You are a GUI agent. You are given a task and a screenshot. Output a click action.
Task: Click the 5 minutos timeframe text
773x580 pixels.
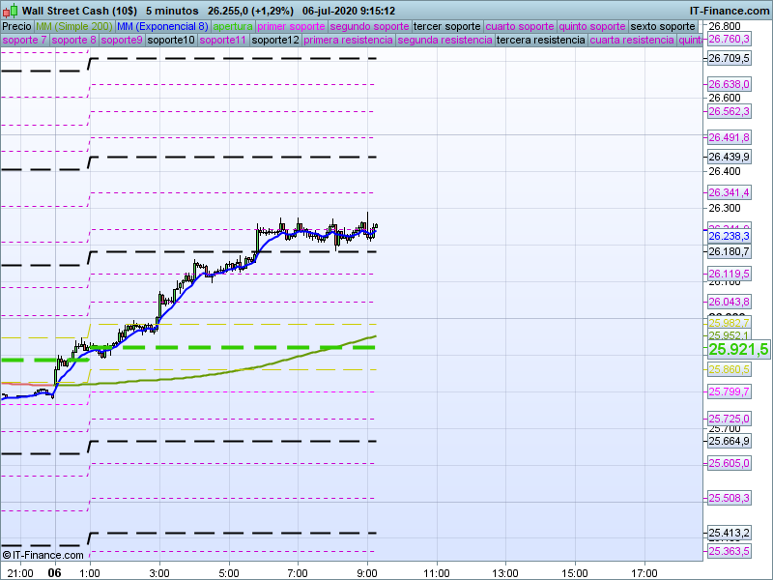pyautogui.click(x=172, y=11)
